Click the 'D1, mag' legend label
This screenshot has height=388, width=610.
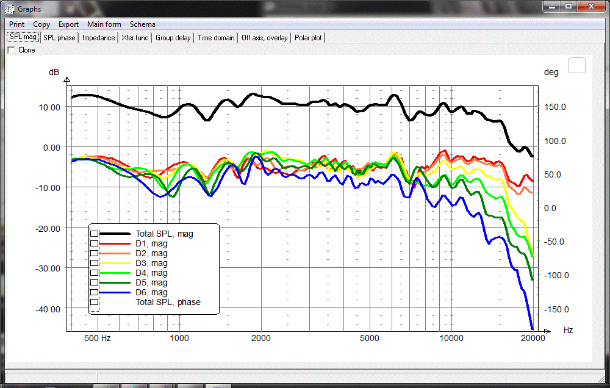(x=151, y=243)
